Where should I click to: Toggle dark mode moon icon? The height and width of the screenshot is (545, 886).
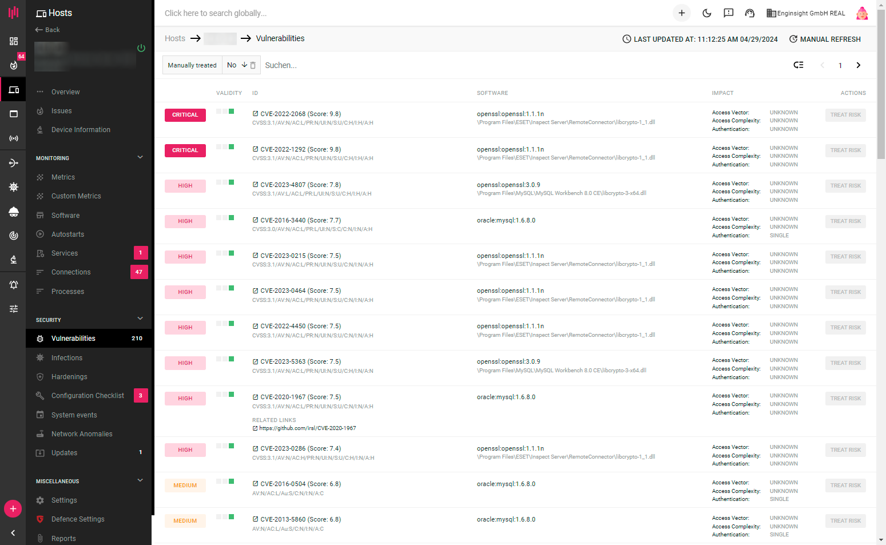(x=707, y=13)
